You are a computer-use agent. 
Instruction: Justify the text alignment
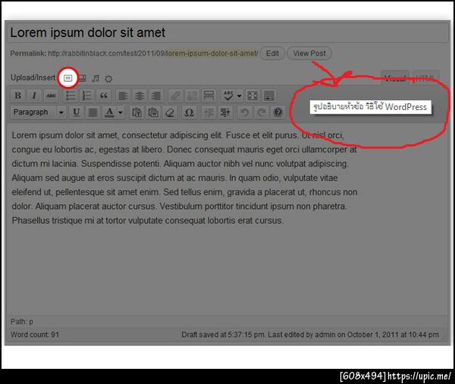93,112
